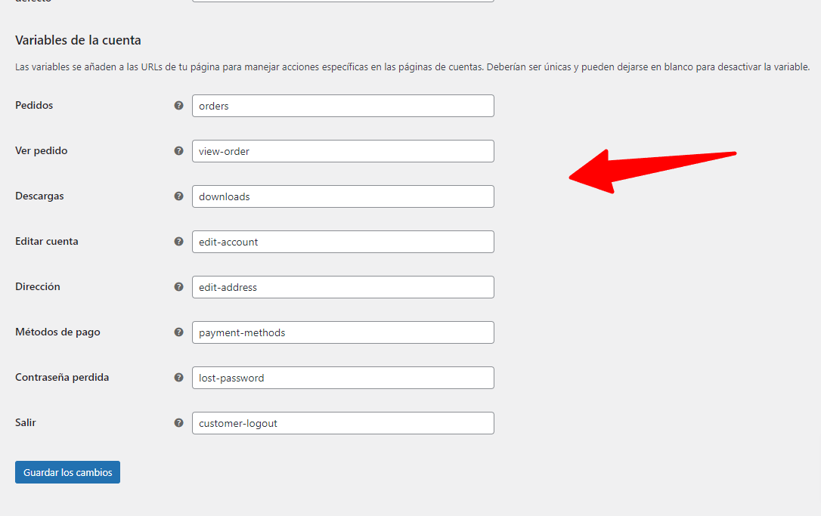This screenshot has height=516, width=821.
Task: Click into the downloads field
Action: click(343, 196)
